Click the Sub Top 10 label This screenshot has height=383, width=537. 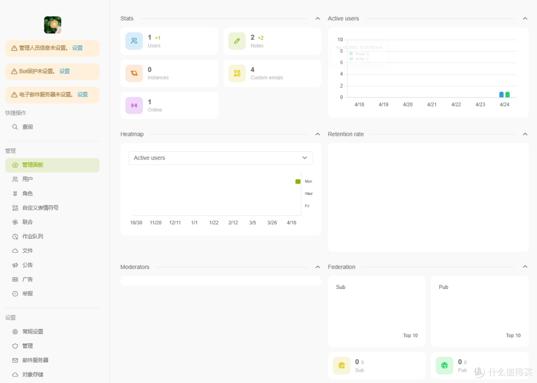pyautogui.click(x=410, y=335)
